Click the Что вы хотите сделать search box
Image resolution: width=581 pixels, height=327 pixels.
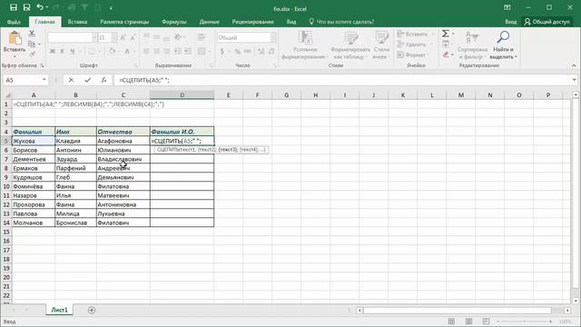point(341,22)
